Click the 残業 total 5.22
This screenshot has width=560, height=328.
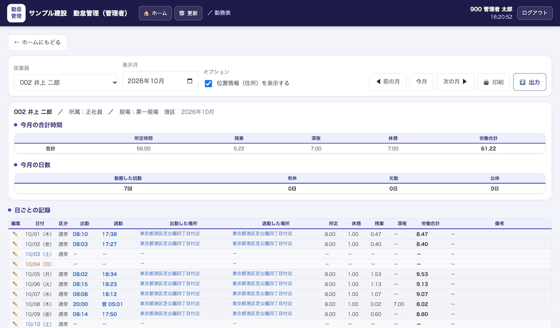[x=239, y=149]
